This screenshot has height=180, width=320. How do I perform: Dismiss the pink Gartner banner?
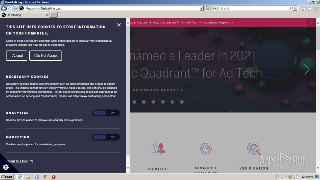click(311, 22)
